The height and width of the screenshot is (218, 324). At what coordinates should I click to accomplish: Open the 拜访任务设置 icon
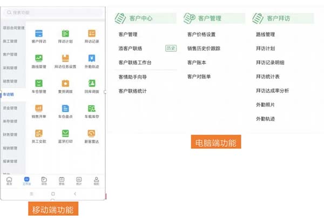click(x=65, y=58)
